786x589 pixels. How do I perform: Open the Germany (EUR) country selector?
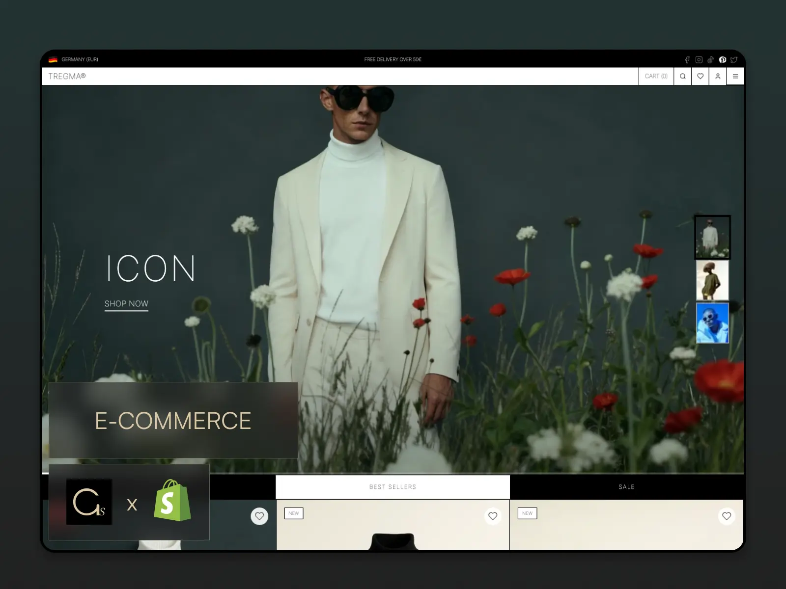(x=74, y=59)
